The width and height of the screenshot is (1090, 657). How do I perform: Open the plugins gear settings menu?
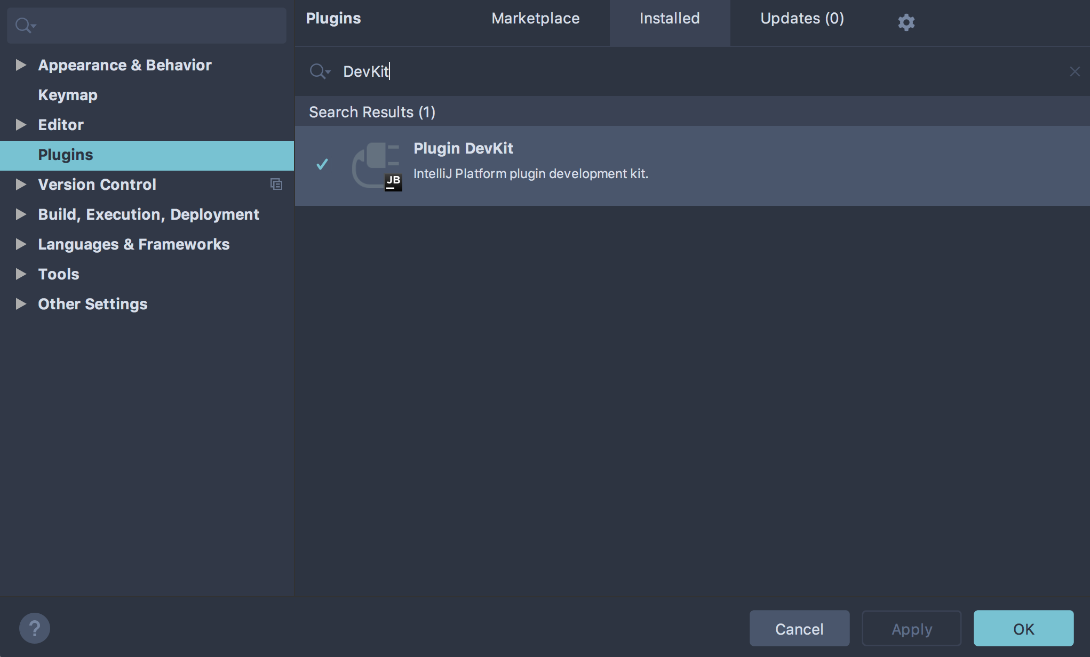[906, 22]
